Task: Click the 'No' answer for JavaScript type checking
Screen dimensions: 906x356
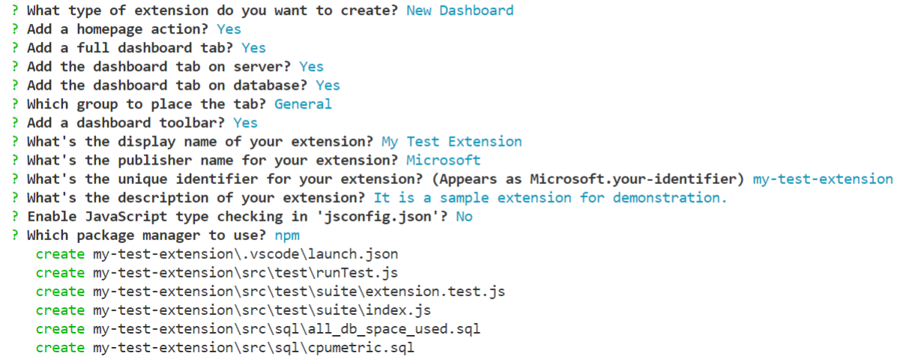Action: 464,216
